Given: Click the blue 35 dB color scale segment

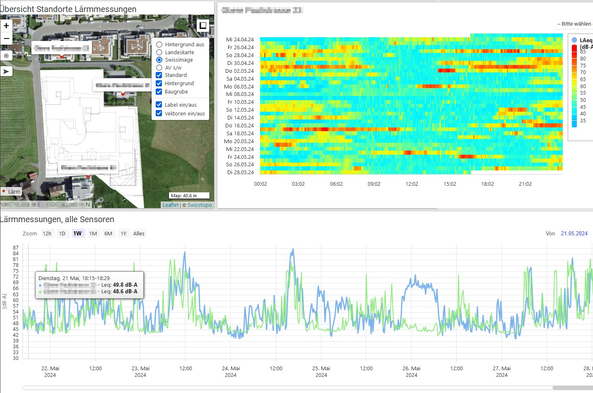Looking at the screenshot, I should pos(574,124).
